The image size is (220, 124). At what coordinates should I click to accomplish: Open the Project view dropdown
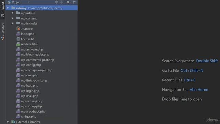point(29,2)
